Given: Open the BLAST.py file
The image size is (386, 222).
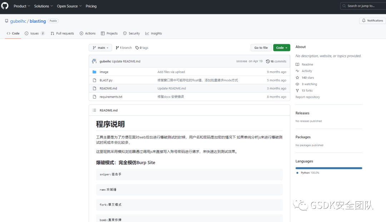Looking at the screenshot, I should click(x=106, y=80).
